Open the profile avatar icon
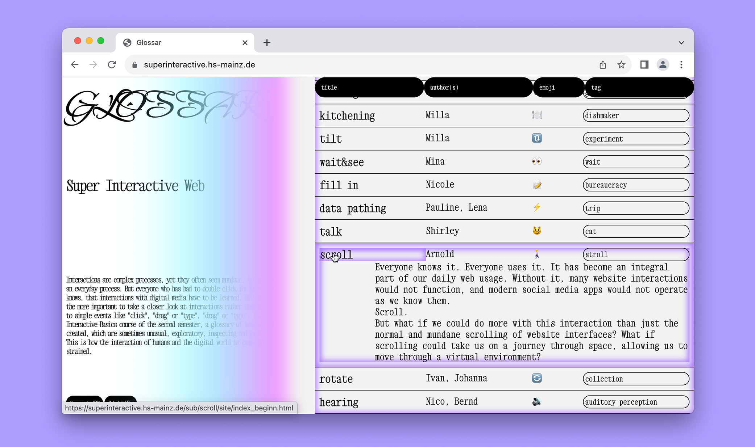The image size is (755, 447). [x=663, y=64]
